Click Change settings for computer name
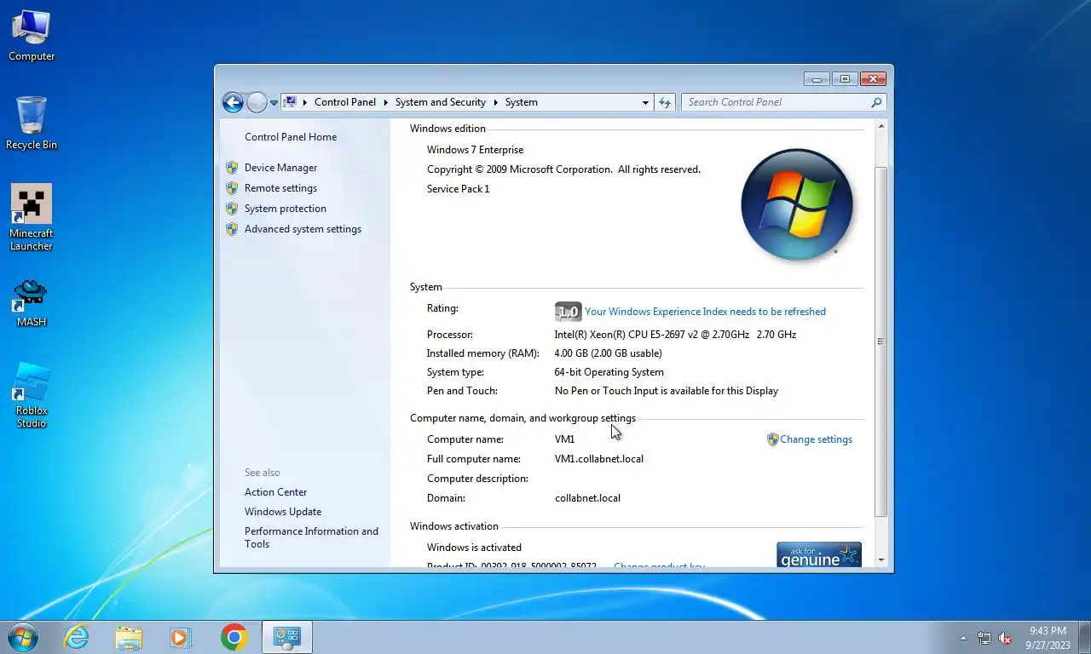The image size is (1091, 654). coord(816,439)
